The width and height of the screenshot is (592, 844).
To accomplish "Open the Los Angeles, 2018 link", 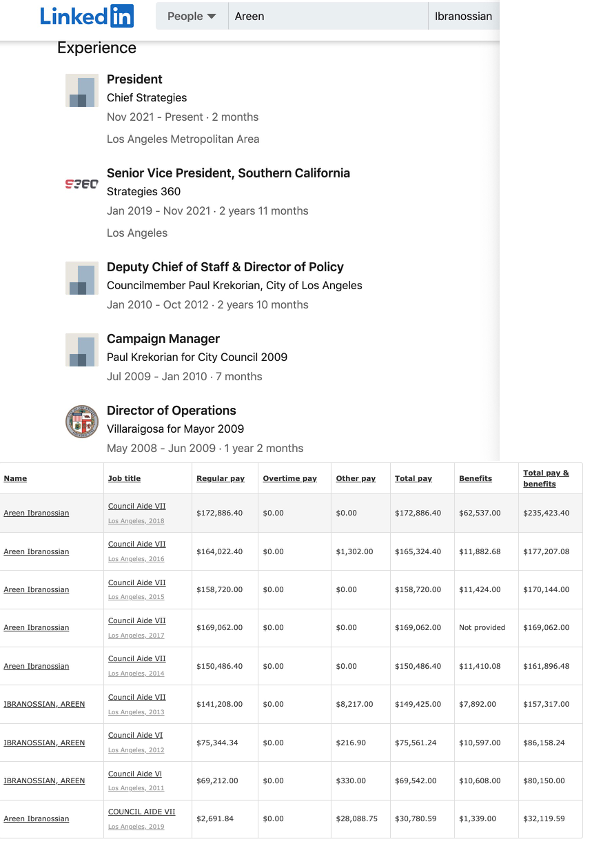I will [x=136, y=521].
